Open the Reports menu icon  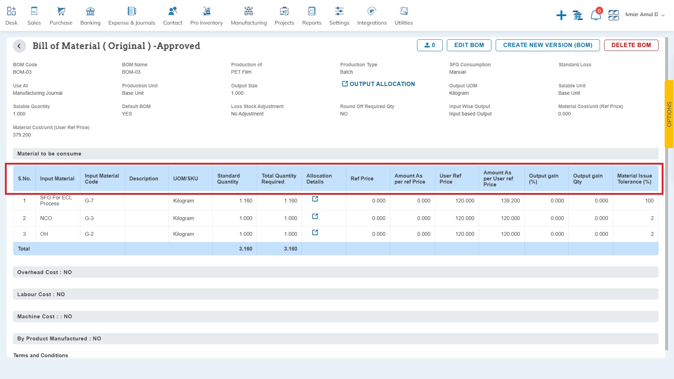[x=312, y=11]
